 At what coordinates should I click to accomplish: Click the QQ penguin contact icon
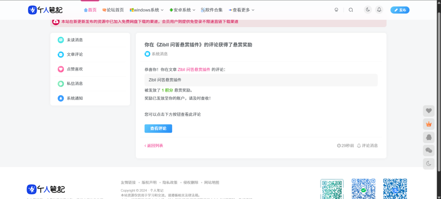[429, 137]
